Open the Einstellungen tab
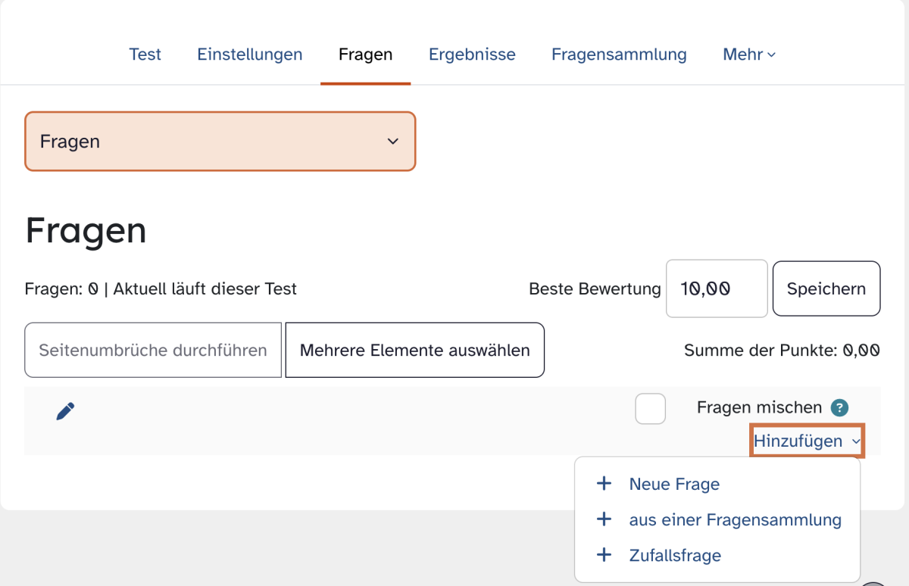This screenshot has width=909, height=586. pyautogui.click(x=250, y=55)
